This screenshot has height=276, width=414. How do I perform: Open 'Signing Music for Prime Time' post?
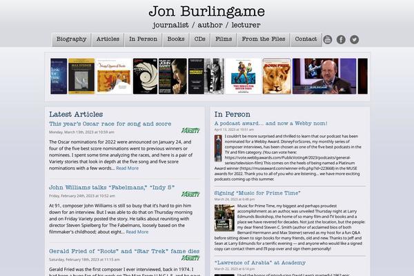coord(257,193)
